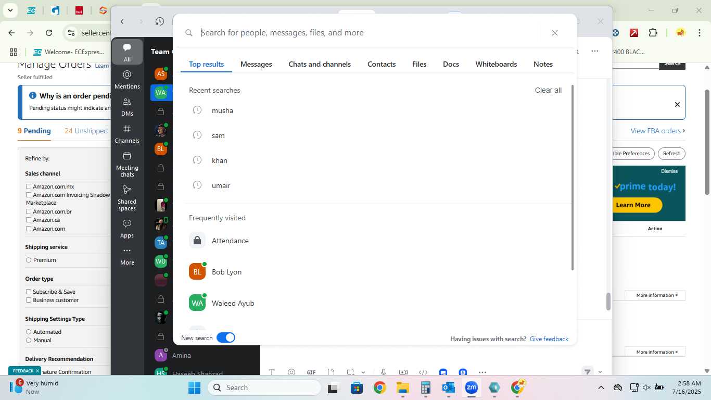
Task: Attach a file in Zoom composer
Action: point(331,372)
